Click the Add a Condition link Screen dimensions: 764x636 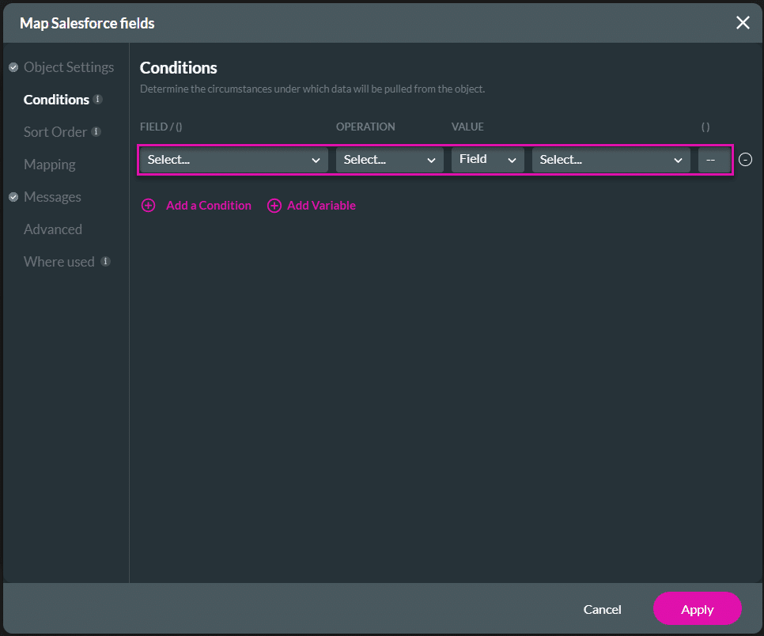click(x=208, y=206)
